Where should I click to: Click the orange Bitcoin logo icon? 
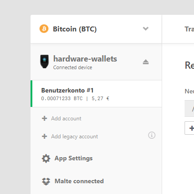click(x=44, y=29)
